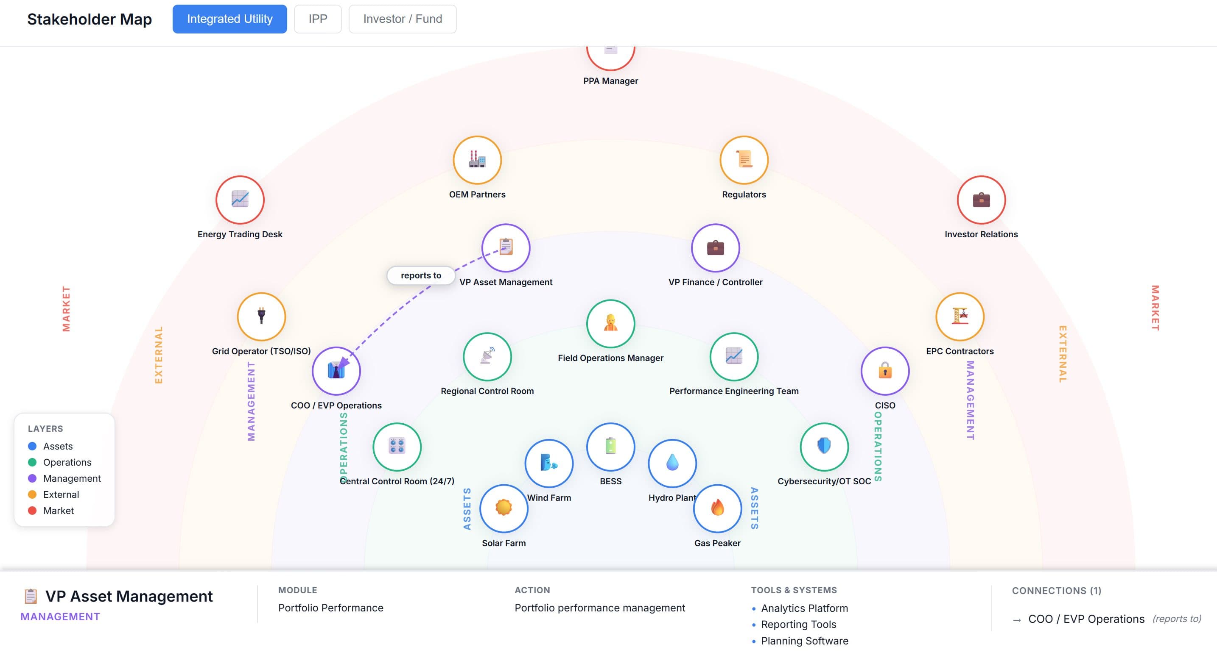Click the 'VP Asset Management' panel heading
Screen dimensions: 1217x658
[x=129, y=596]
